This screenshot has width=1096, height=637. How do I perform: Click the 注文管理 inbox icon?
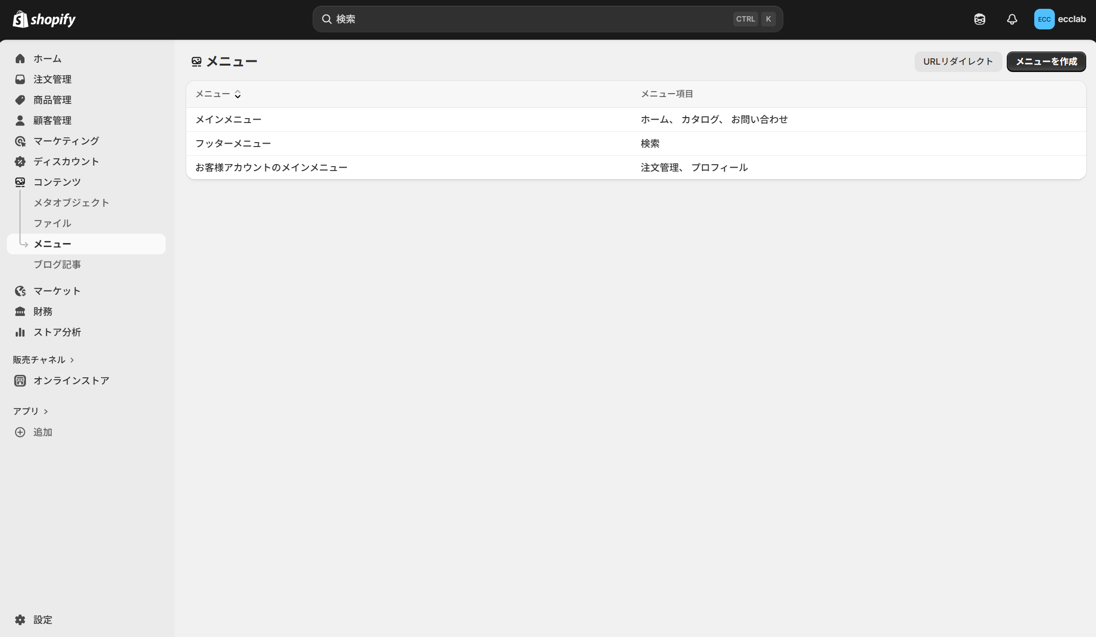pyautogui.click(x=20, y=79)
